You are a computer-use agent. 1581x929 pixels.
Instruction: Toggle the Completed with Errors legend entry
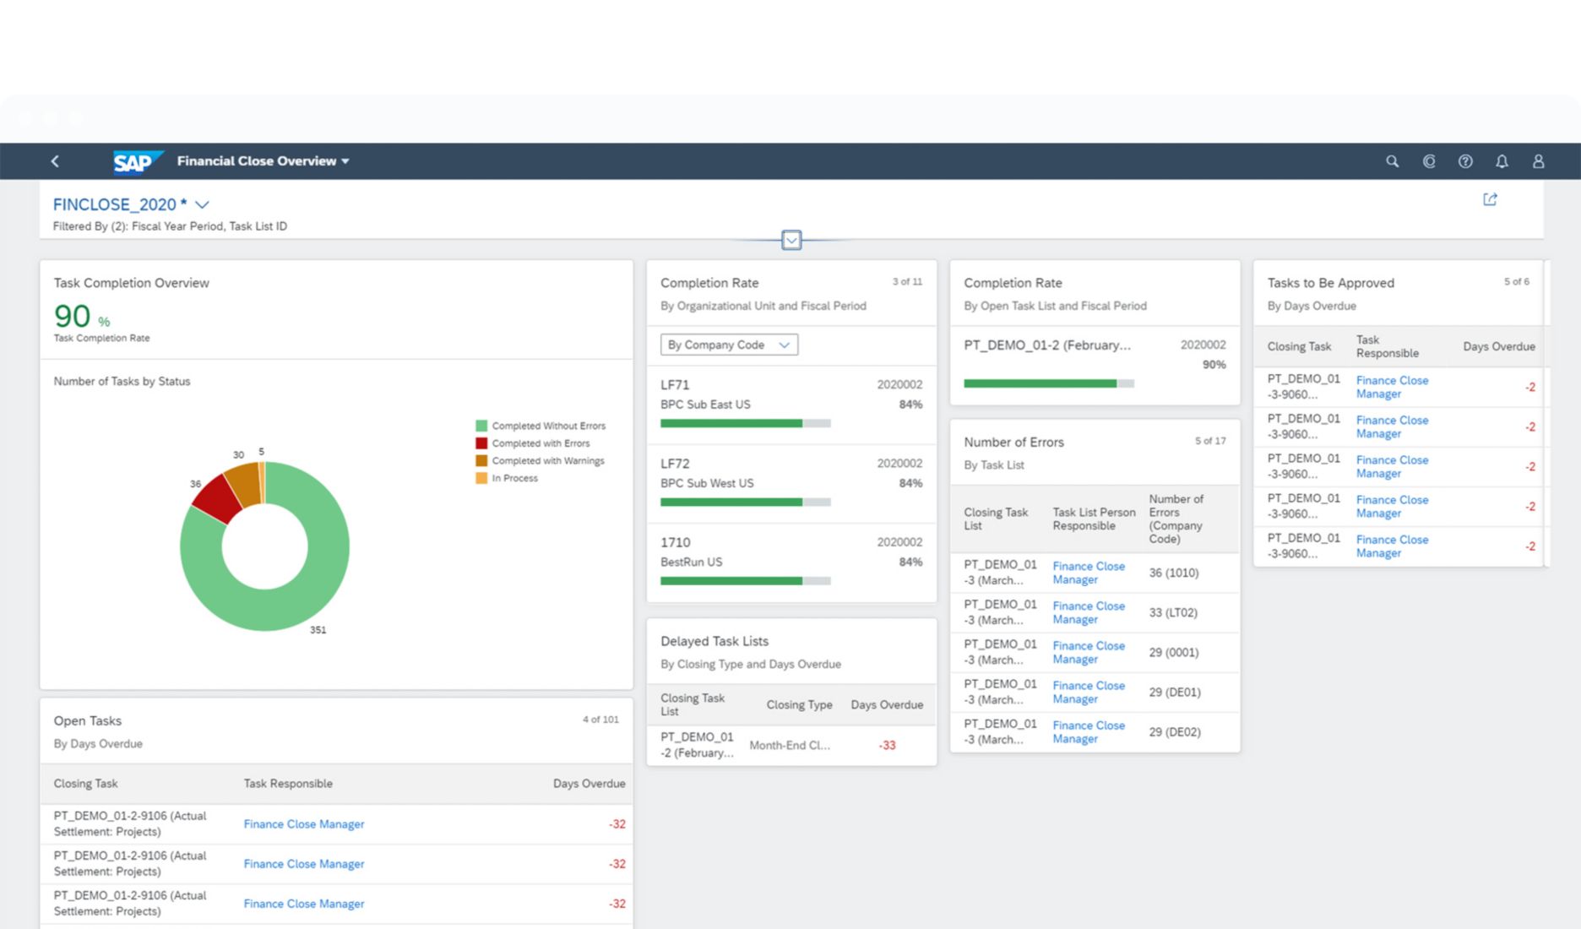point(541,443)
